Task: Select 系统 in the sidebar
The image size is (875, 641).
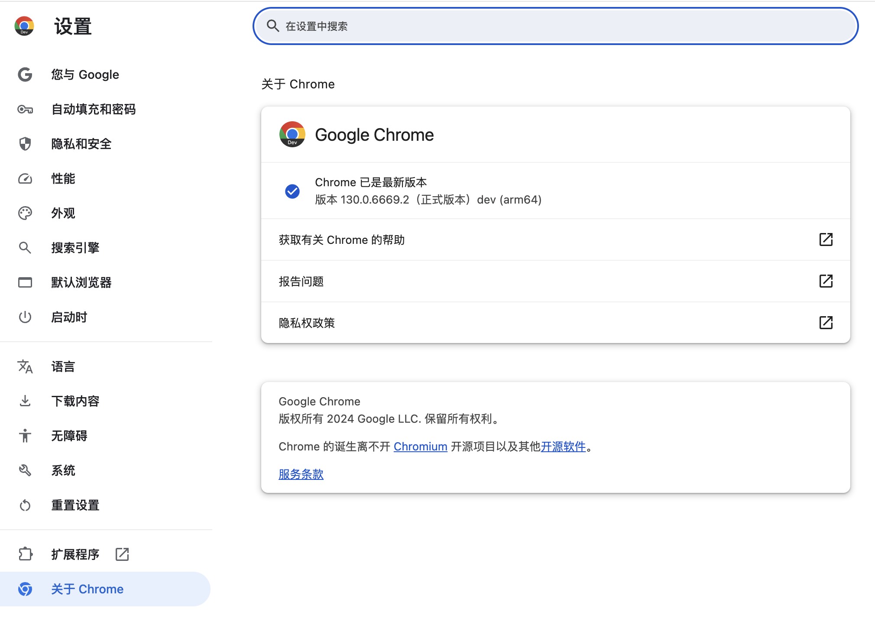Action: point(105,470)
